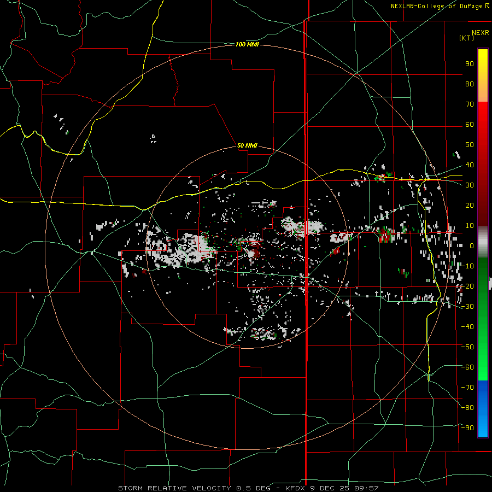Click the 50 value on velocity scale
The image size is (492, 492).
(470, 145)
